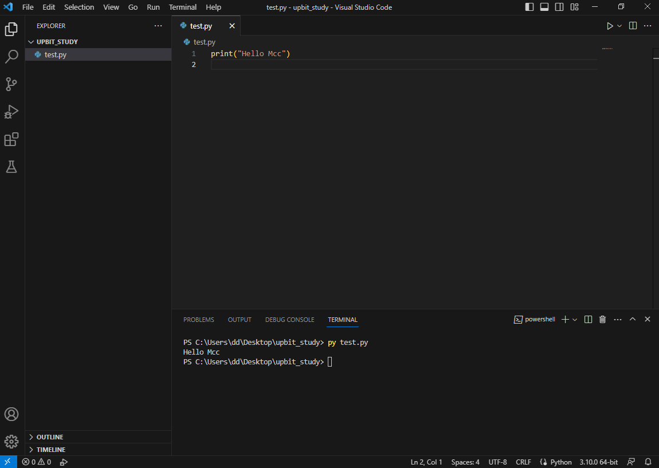The image size is (659, 468).
Task: Kill terminal with trash icon
Action: click(602, 319)
